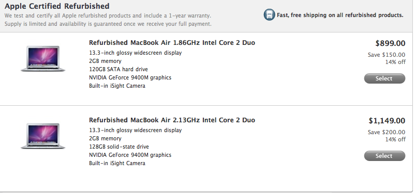
Task: Open the Refurbished MacBook Air 1.86GHz title link
Action: coord(172,43)
